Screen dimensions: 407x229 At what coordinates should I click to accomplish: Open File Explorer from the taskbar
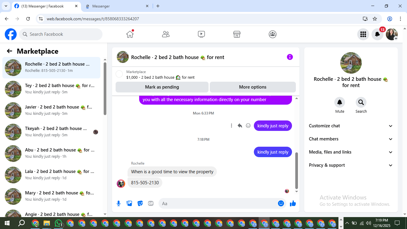[47, 223]
